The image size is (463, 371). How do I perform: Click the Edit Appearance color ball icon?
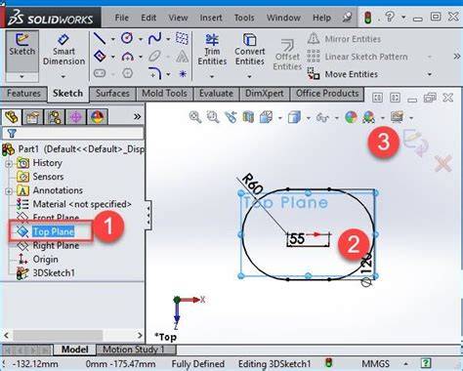tap(351, 117)
